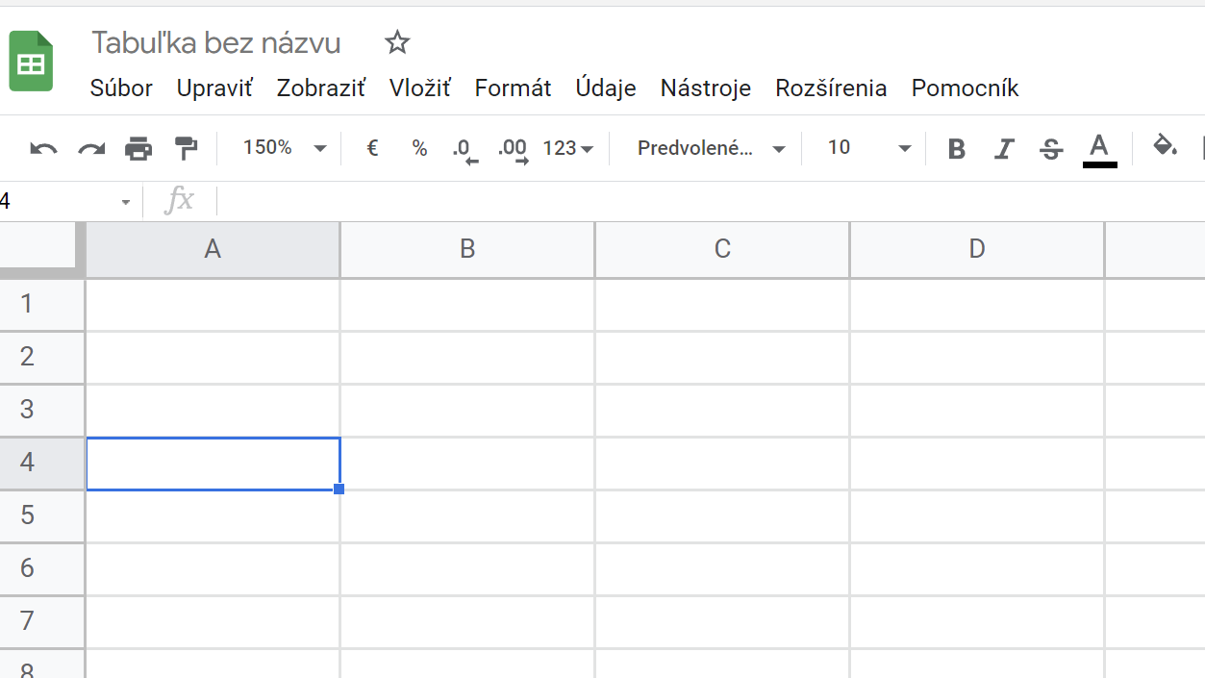Increase decimal places icon
Viewport: 1205px width, 678px height.
[x=512, y=147]
